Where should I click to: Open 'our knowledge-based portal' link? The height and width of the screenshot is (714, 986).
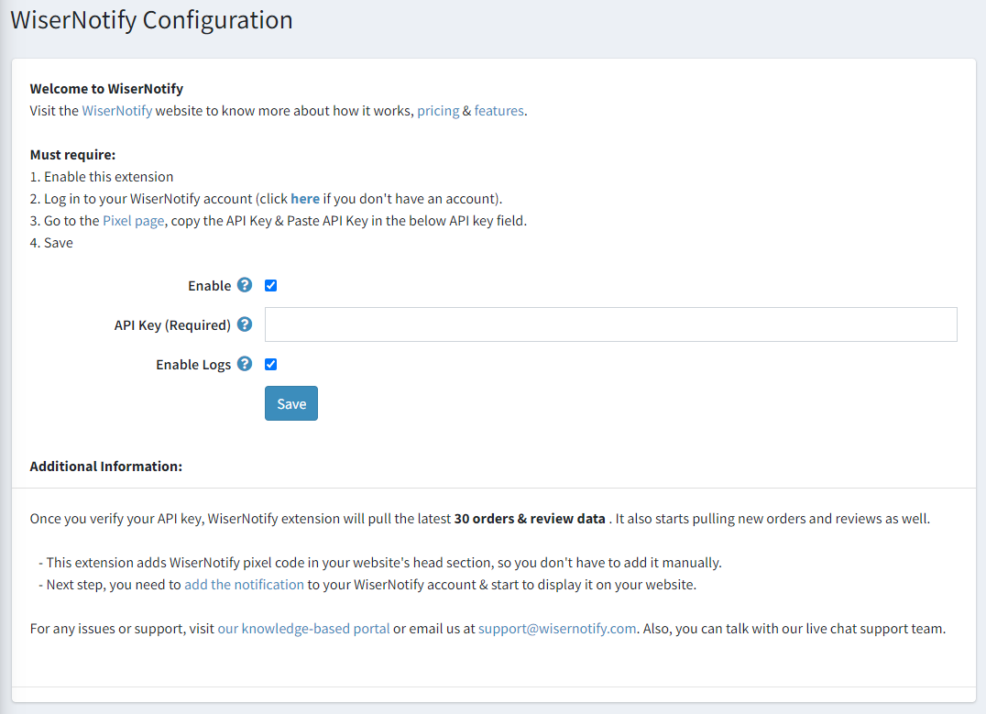point(303,629)
